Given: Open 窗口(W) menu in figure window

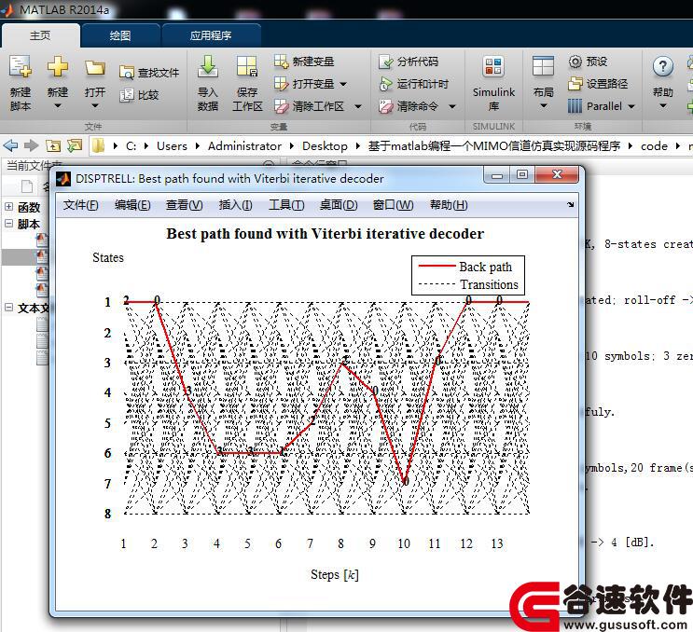Looking at the screenshot, I should click(393, 205).
